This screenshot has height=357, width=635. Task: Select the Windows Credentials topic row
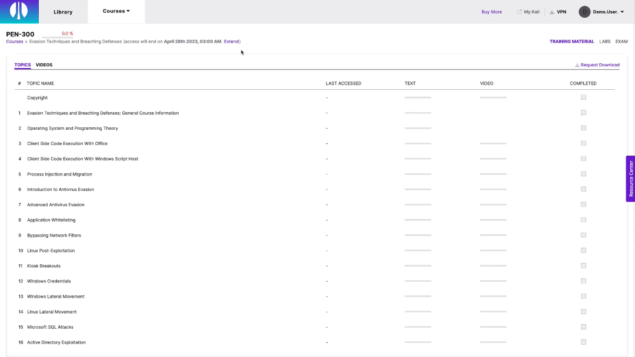click(49, 281)
